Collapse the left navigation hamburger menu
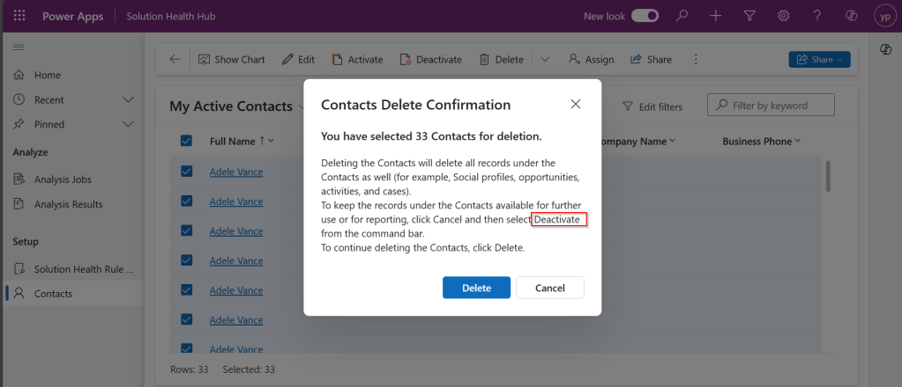This screenshot has width=902, height=387. tap(19, 47)
